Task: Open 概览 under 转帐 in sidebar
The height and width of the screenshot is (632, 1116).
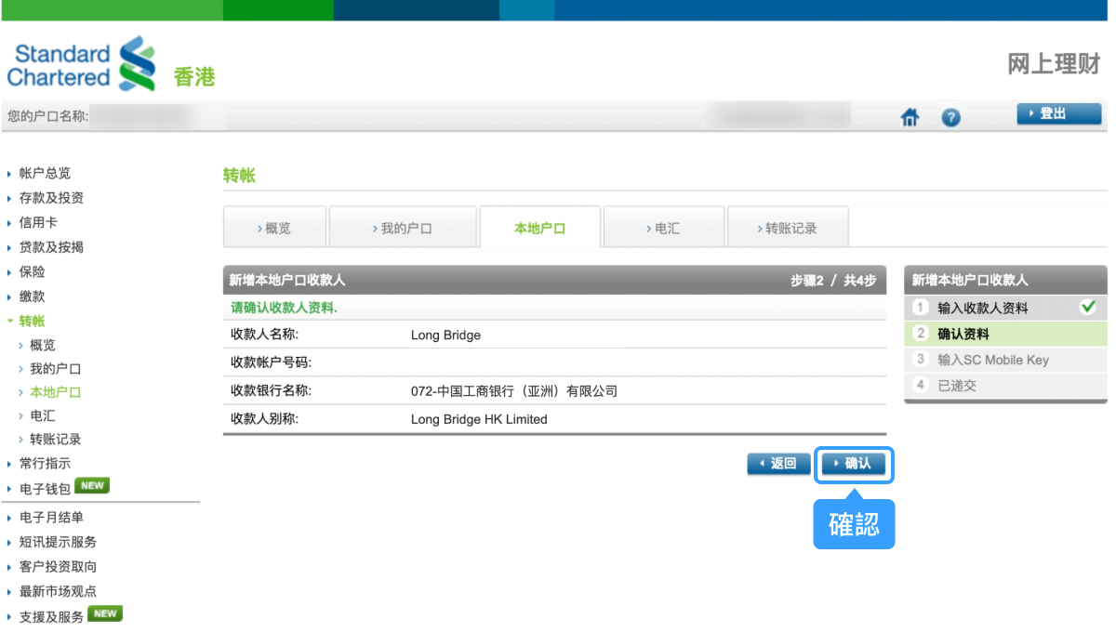Action: pos(43,345)
